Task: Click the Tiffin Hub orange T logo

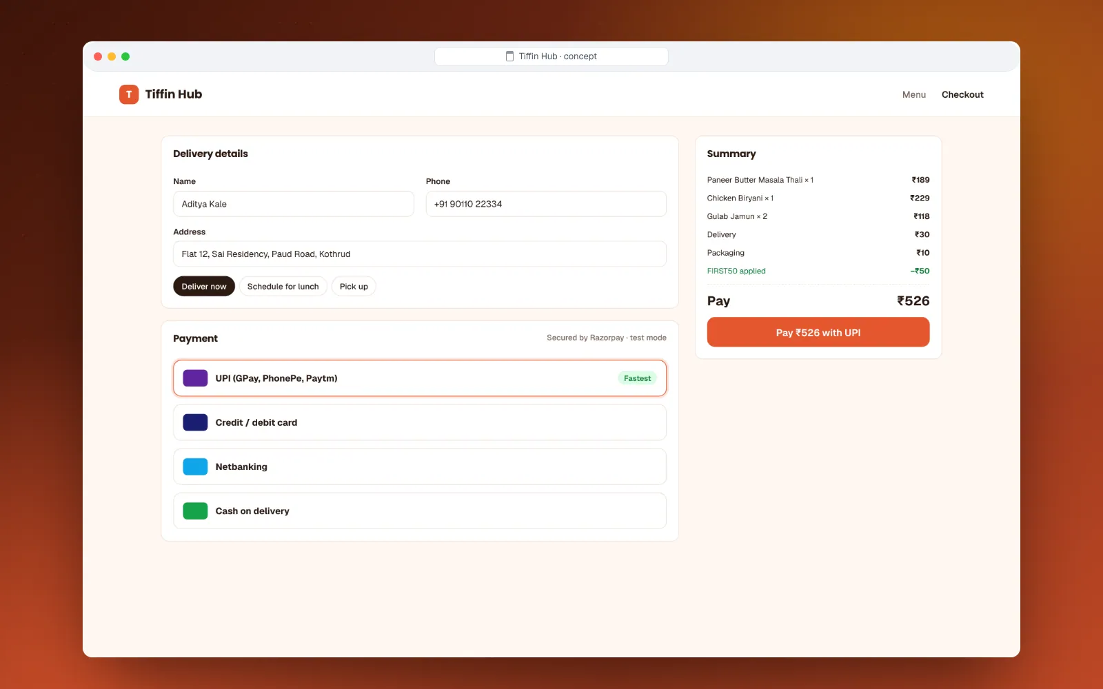Action: point(129,94)
